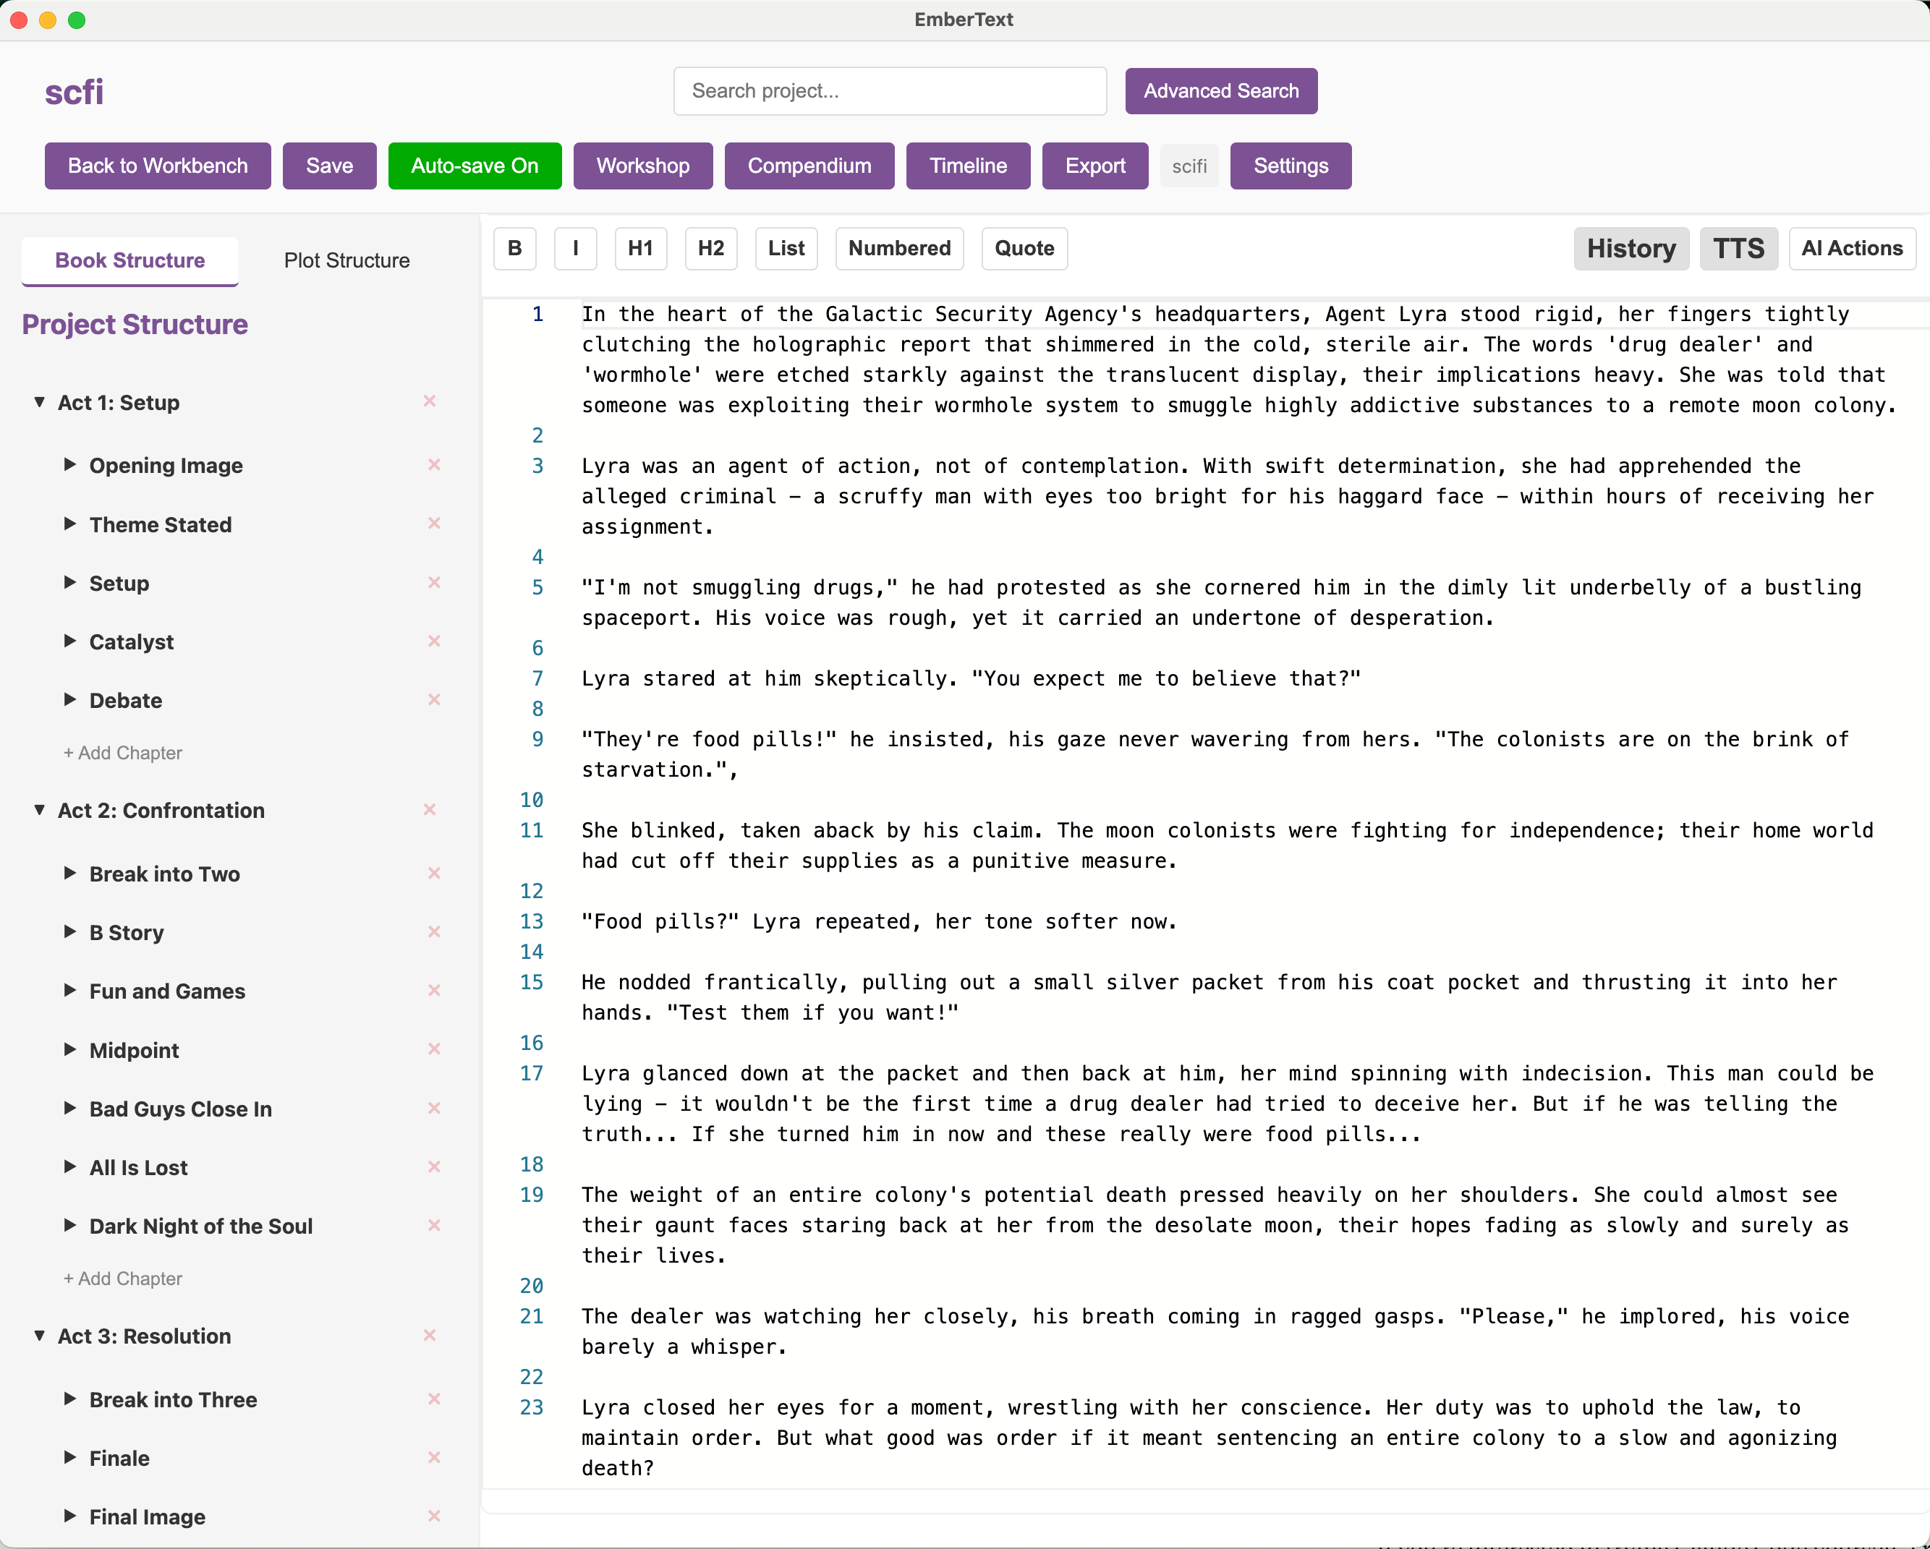Expand the Dark Night of the Soul chapter
The height and width of the screenshot is (1549, 1930).
70,1225
